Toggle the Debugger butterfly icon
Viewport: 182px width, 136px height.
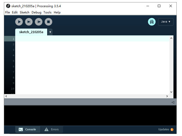coord(152,22)
